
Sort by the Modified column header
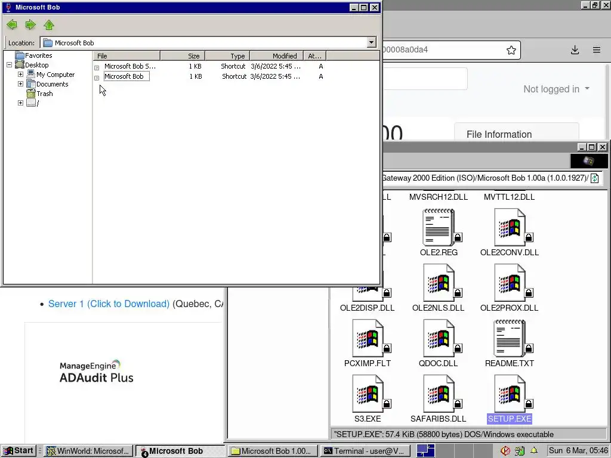point(276,55)
